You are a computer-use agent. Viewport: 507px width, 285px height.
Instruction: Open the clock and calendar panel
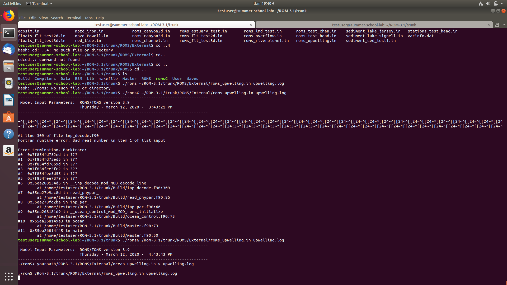pos(264,3)
